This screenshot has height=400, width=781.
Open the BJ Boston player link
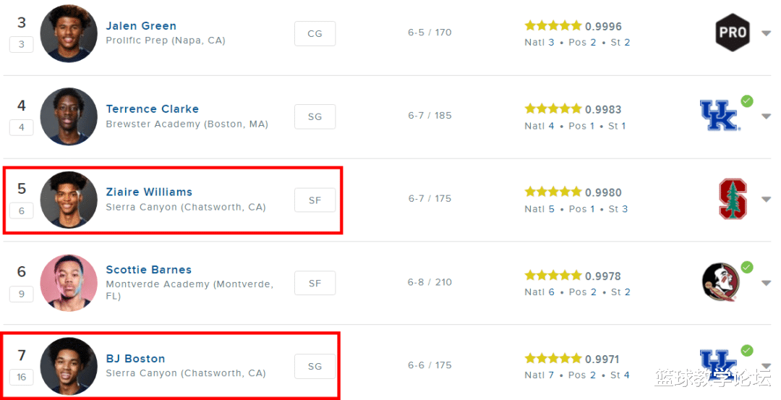tap(135, 359)
